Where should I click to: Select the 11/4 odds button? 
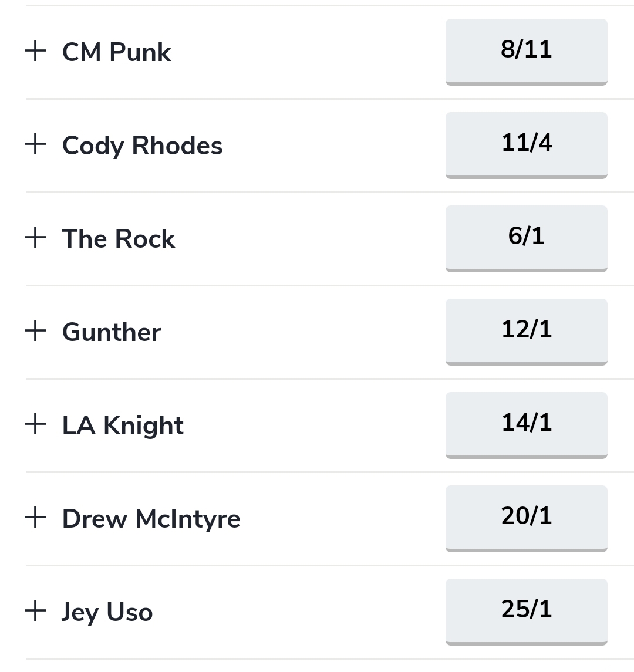[526, 144]
